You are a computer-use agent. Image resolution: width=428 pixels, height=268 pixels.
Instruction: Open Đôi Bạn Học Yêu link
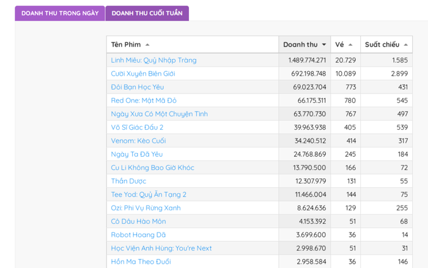tap(138, 87)
